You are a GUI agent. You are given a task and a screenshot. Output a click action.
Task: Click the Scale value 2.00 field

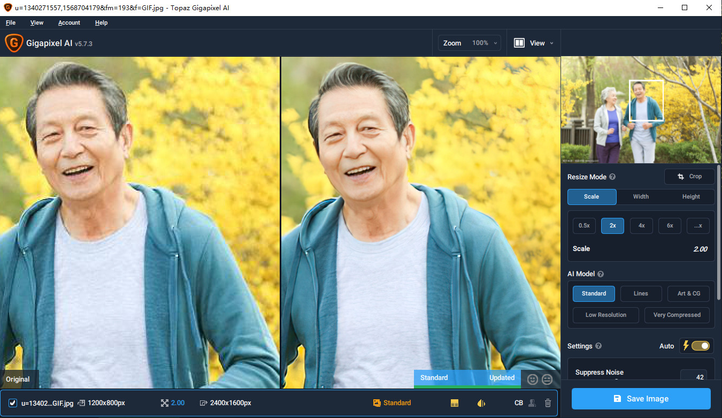[x=700, y=249]
